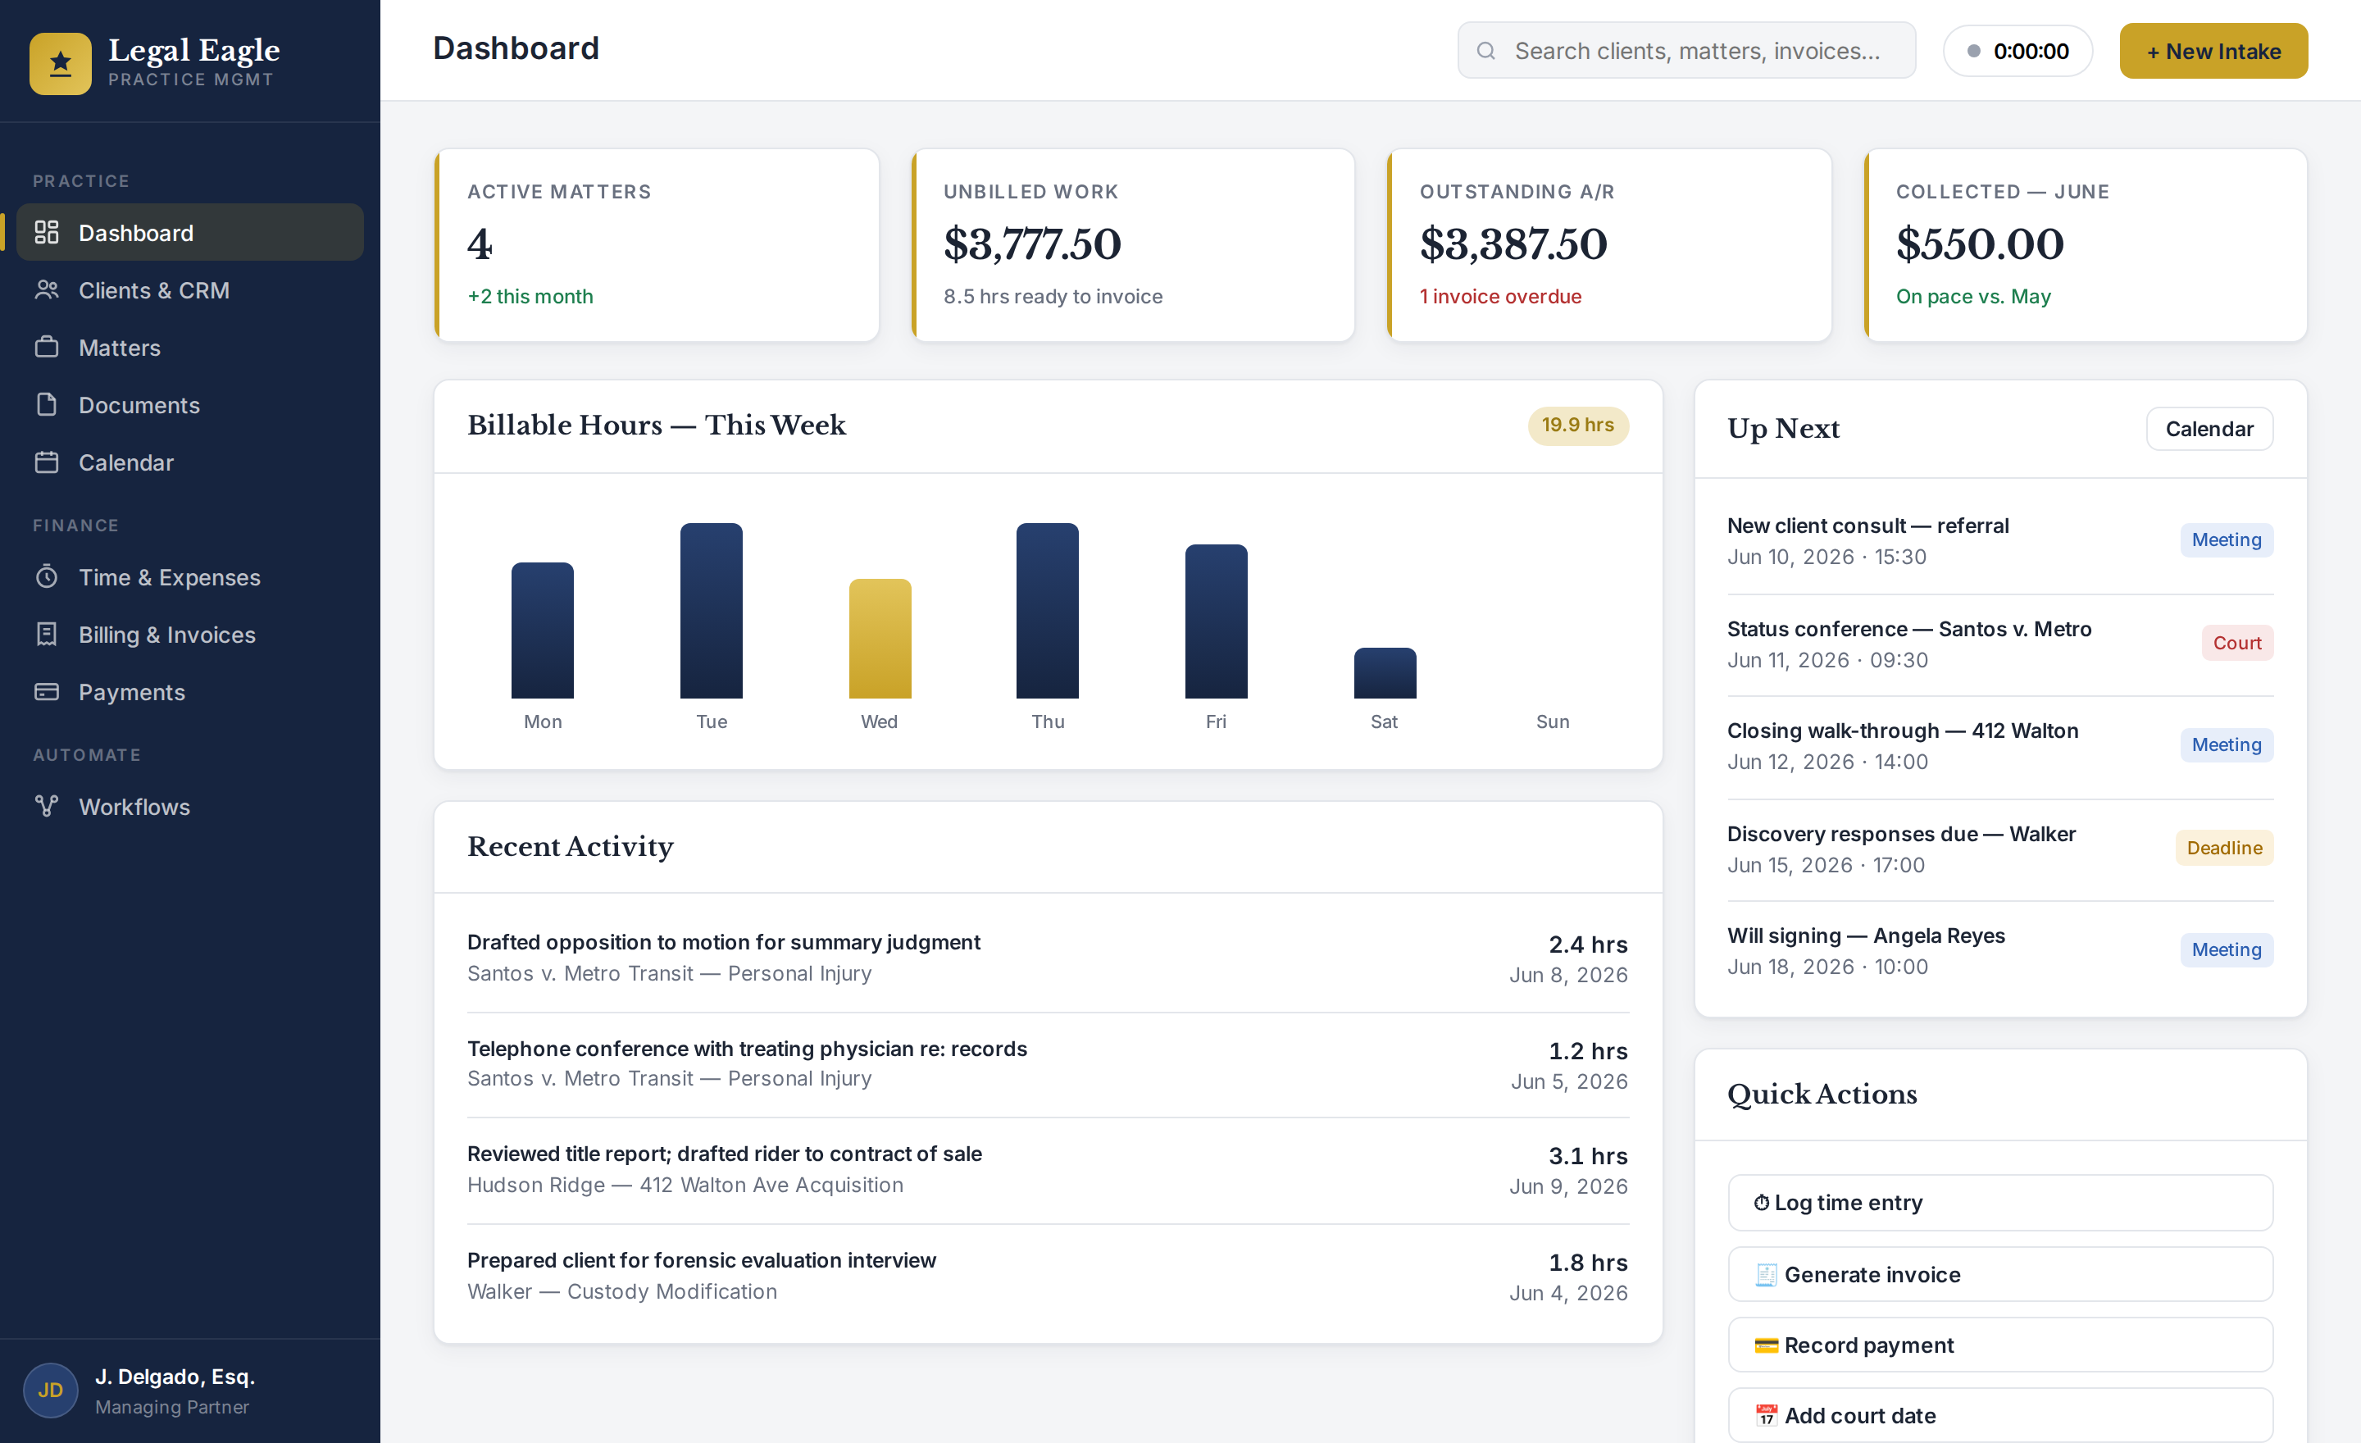
Task: Open the Payments page
Action: click(x=189, y=692)
